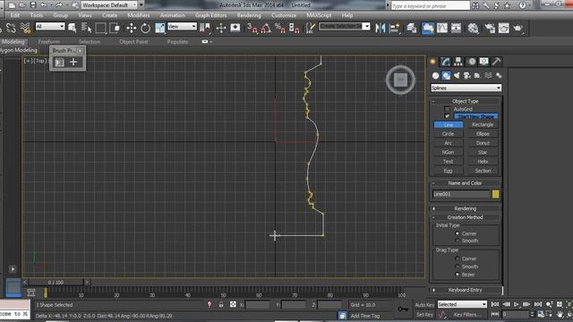
Task: Open the Material Editor
Action: tap(473, 28)
